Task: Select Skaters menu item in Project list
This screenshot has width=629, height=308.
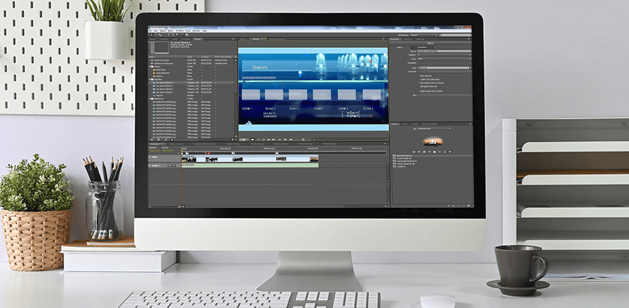Action: [x=160, y=75]
